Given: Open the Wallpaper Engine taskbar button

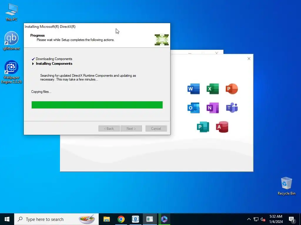Looking at the screenshot, I should point(135,219).
